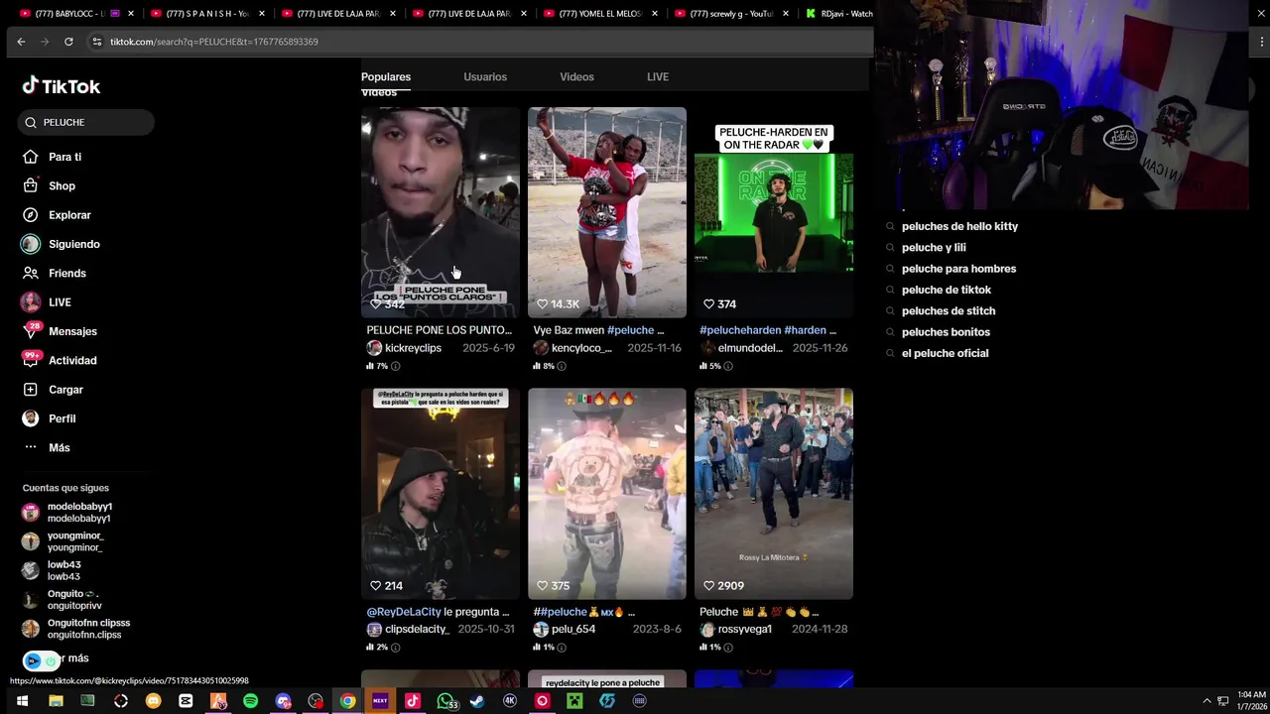Screen dimensions: 1270x714
Task: Switch to the Populares tab
Action: pyautogui.click(x=386, y=77)
